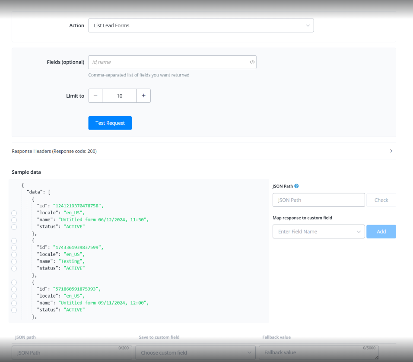
Task: Click the Limit to number field
Action: (120, 96)
